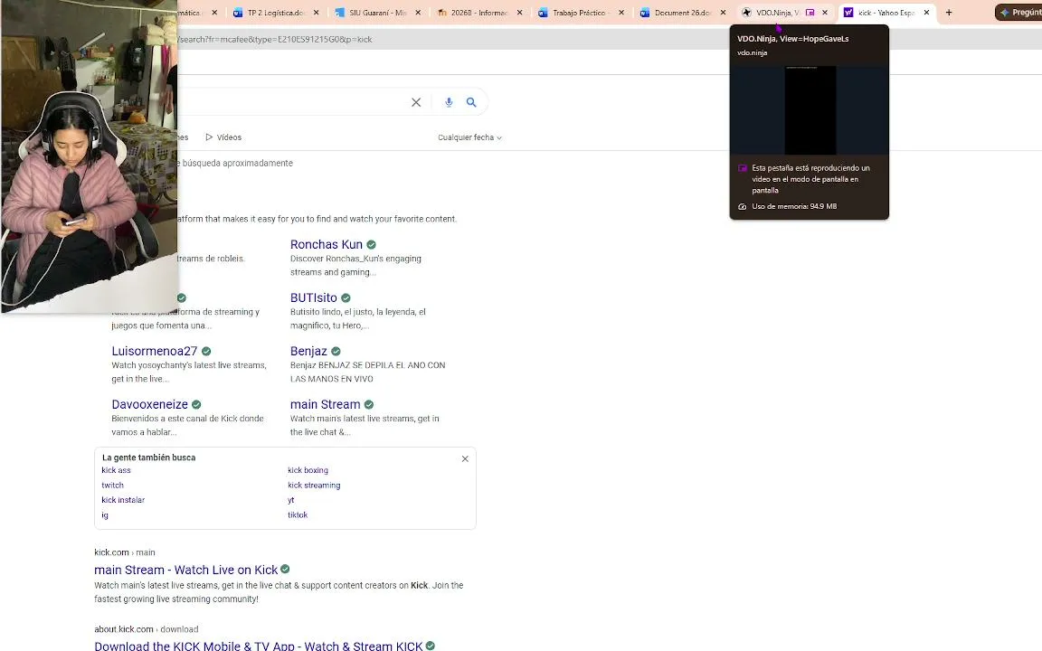This screenshot has height=651, width=1042.
Task: Close the kick - Yahoo tab
Action: pyautogui.click(x=926, y=13)
